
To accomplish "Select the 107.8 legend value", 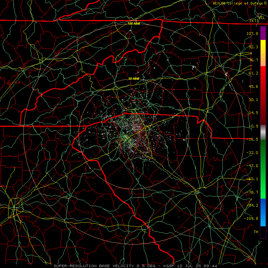I will click(252, 33).
